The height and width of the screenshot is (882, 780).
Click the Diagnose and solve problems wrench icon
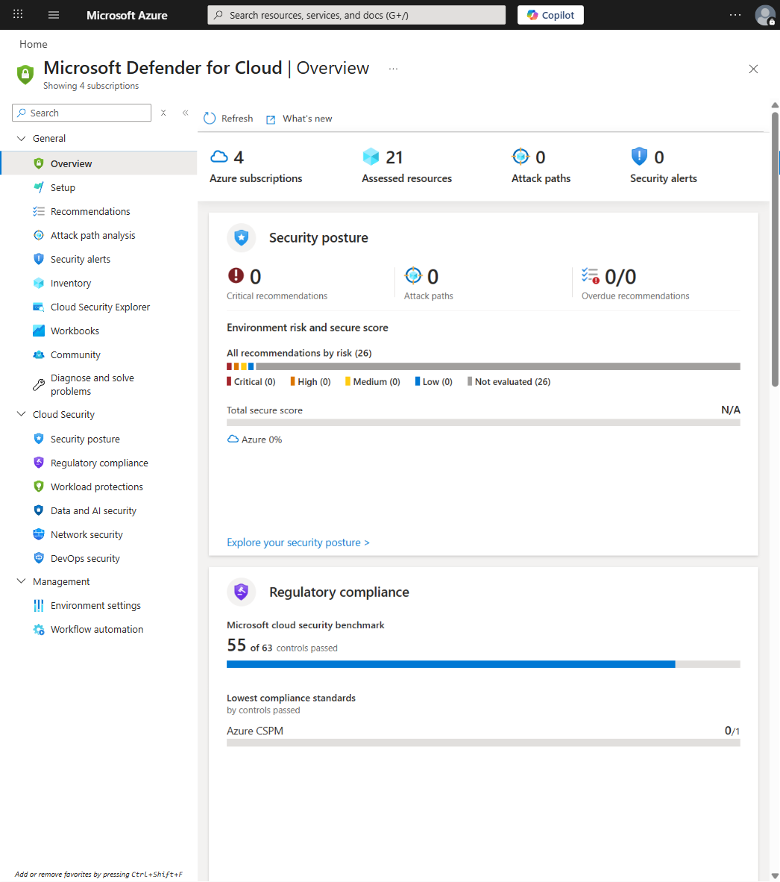tap(38, 385)
